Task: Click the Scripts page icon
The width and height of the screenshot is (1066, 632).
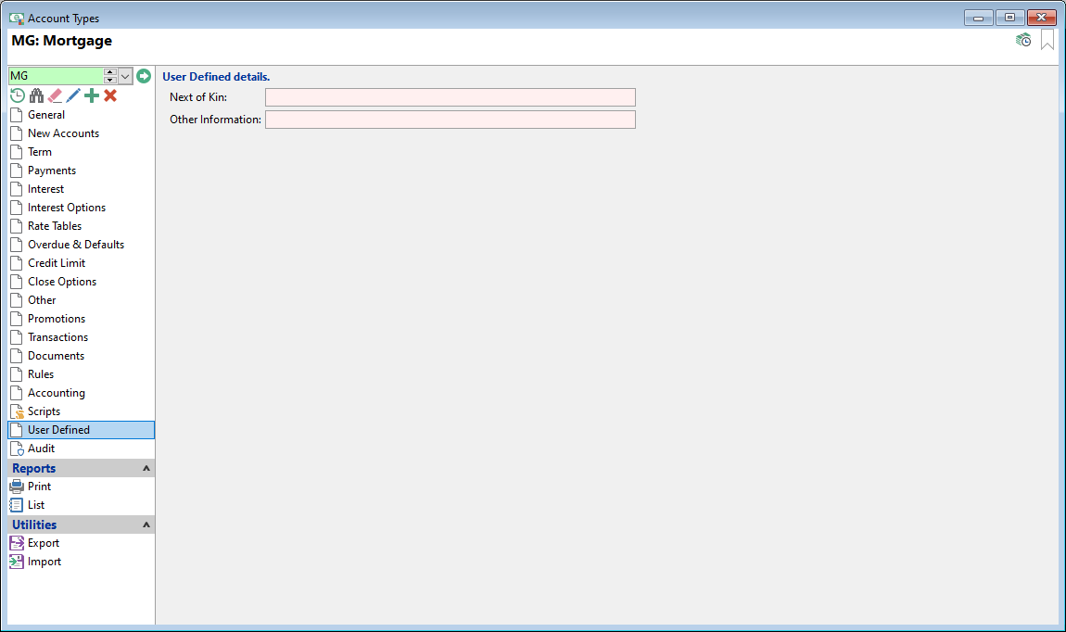Action: tap(17, 411)
